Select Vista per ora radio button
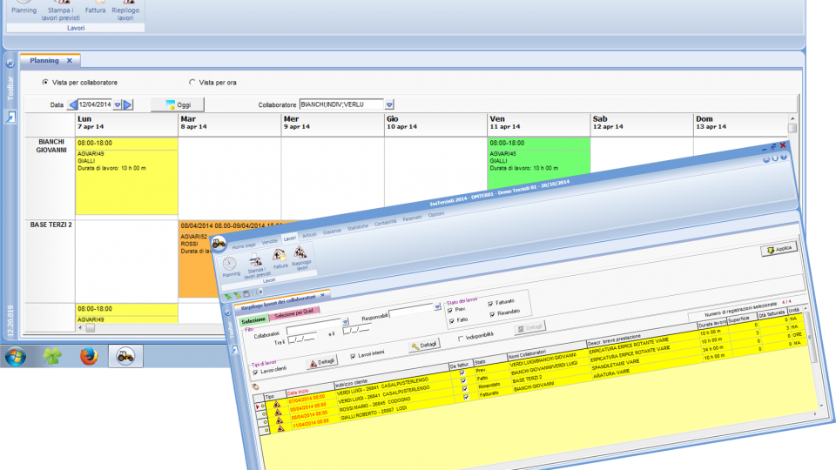This screenshot has height=470, width=836. 192,82
